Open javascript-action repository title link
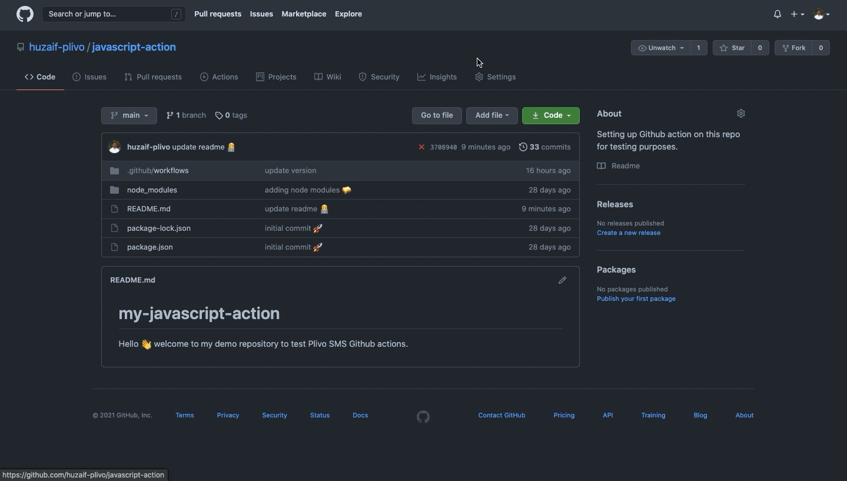 pyautogui.click(x=134, y=47)
